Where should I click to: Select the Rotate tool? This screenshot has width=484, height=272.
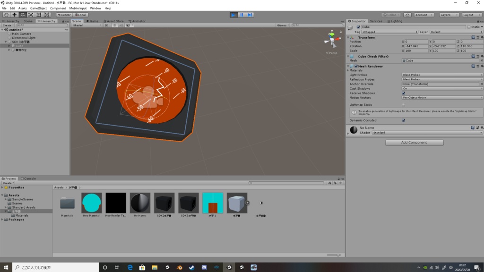pyautogui.click(x=23, y=15)
